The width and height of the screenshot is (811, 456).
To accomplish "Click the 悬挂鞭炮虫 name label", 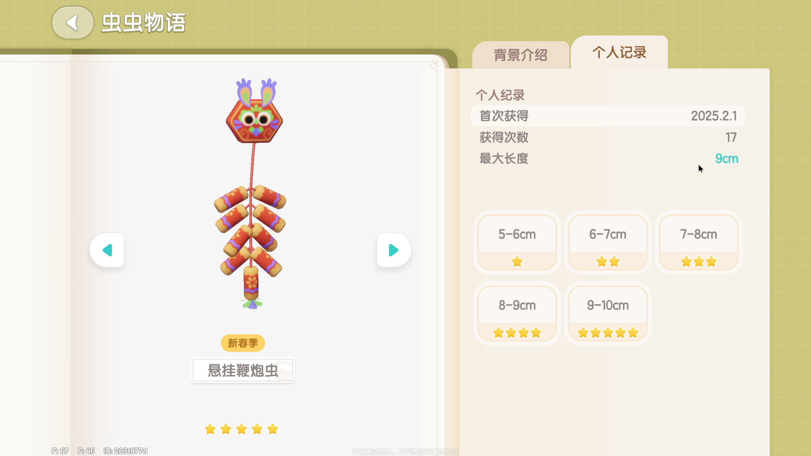I will (243, 370).
